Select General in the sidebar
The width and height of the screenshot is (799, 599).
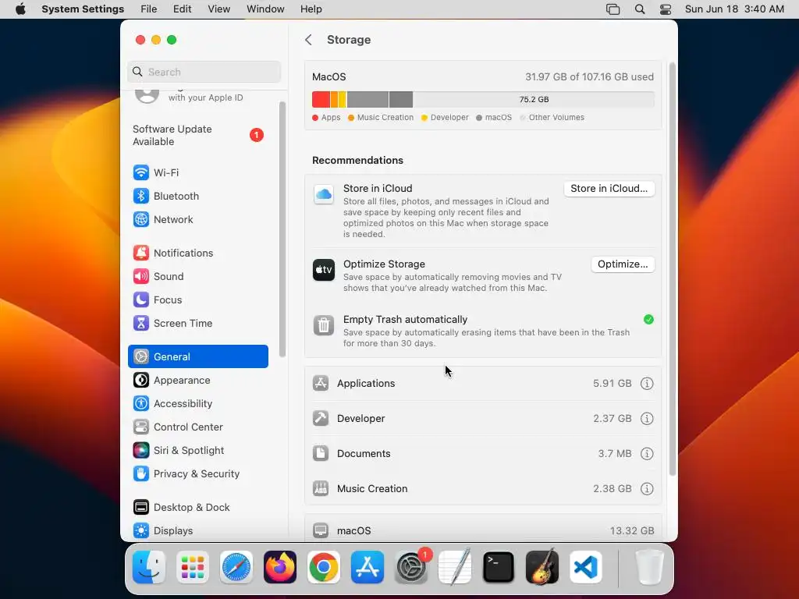198,356
